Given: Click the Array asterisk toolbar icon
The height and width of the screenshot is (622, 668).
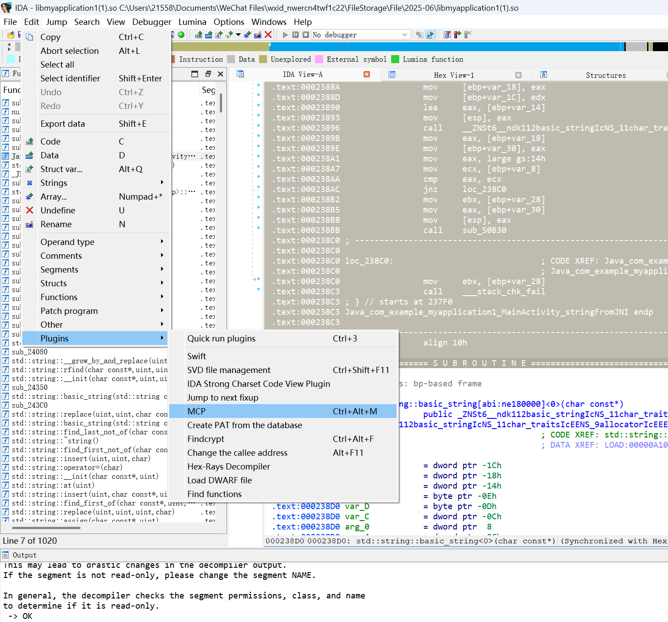Looking at the screenshot, I should pyautogui.click(x=247, y=35).
